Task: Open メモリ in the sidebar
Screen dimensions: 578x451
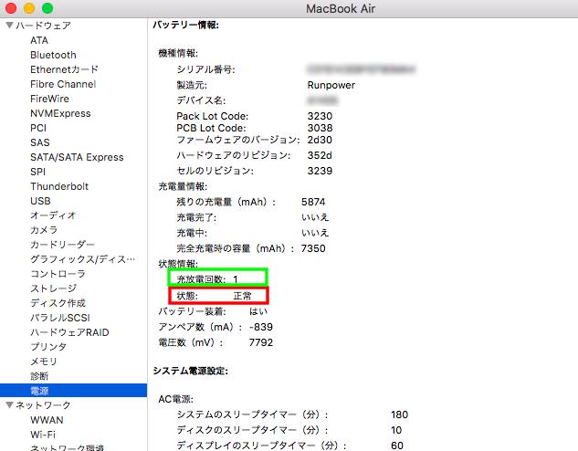Action: click(44, 362)
